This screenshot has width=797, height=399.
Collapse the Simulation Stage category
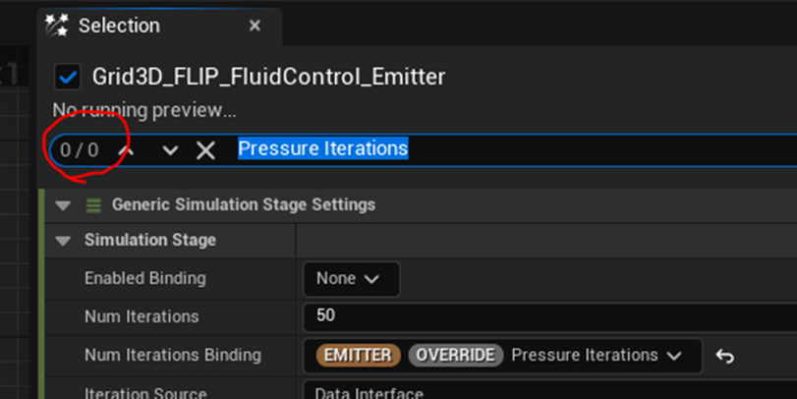point(64,241)
